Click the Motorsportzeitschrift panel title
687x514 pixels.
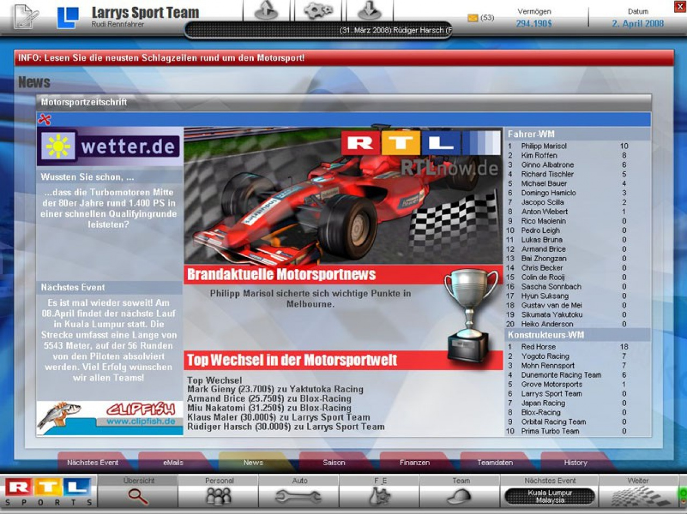pos(84,102)
